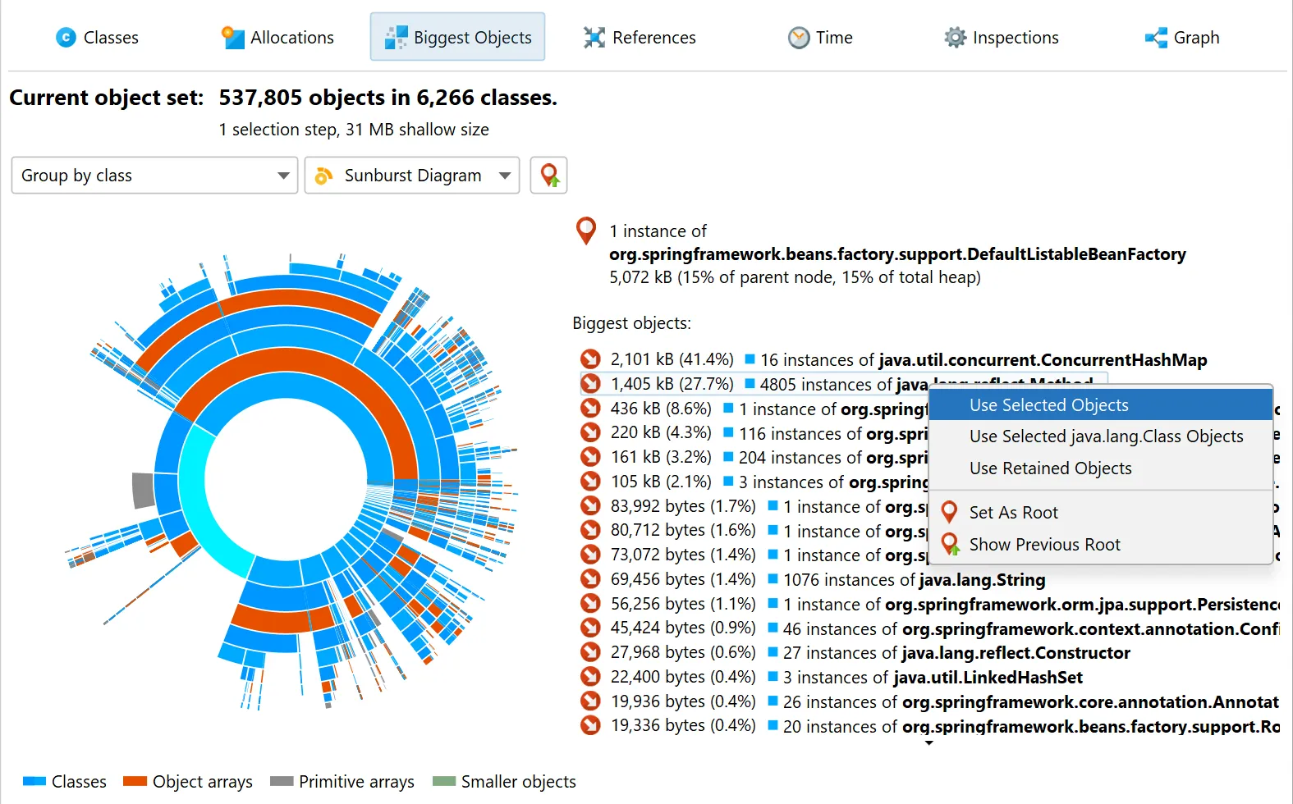Click the Time clock icon
This screenshot has height=804, width=1293.
tap(799, 38)
